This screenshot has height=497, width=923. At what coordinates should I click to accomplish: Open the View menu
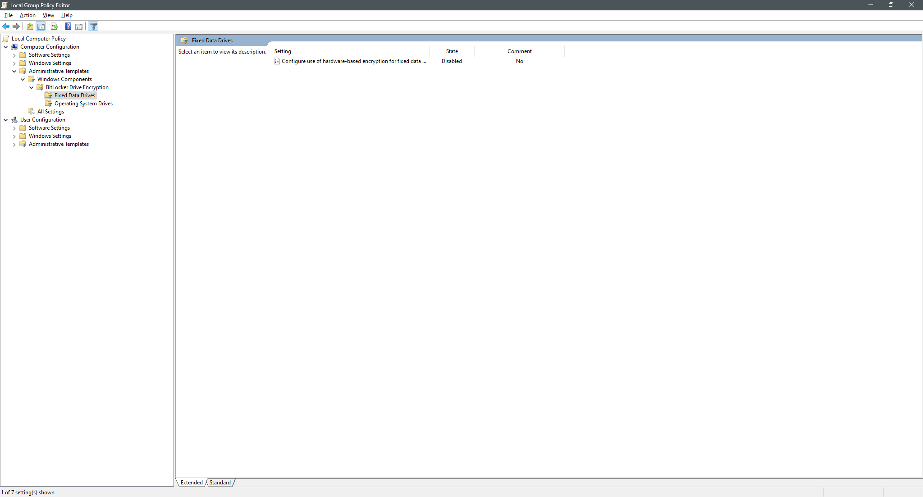(48, 15)
